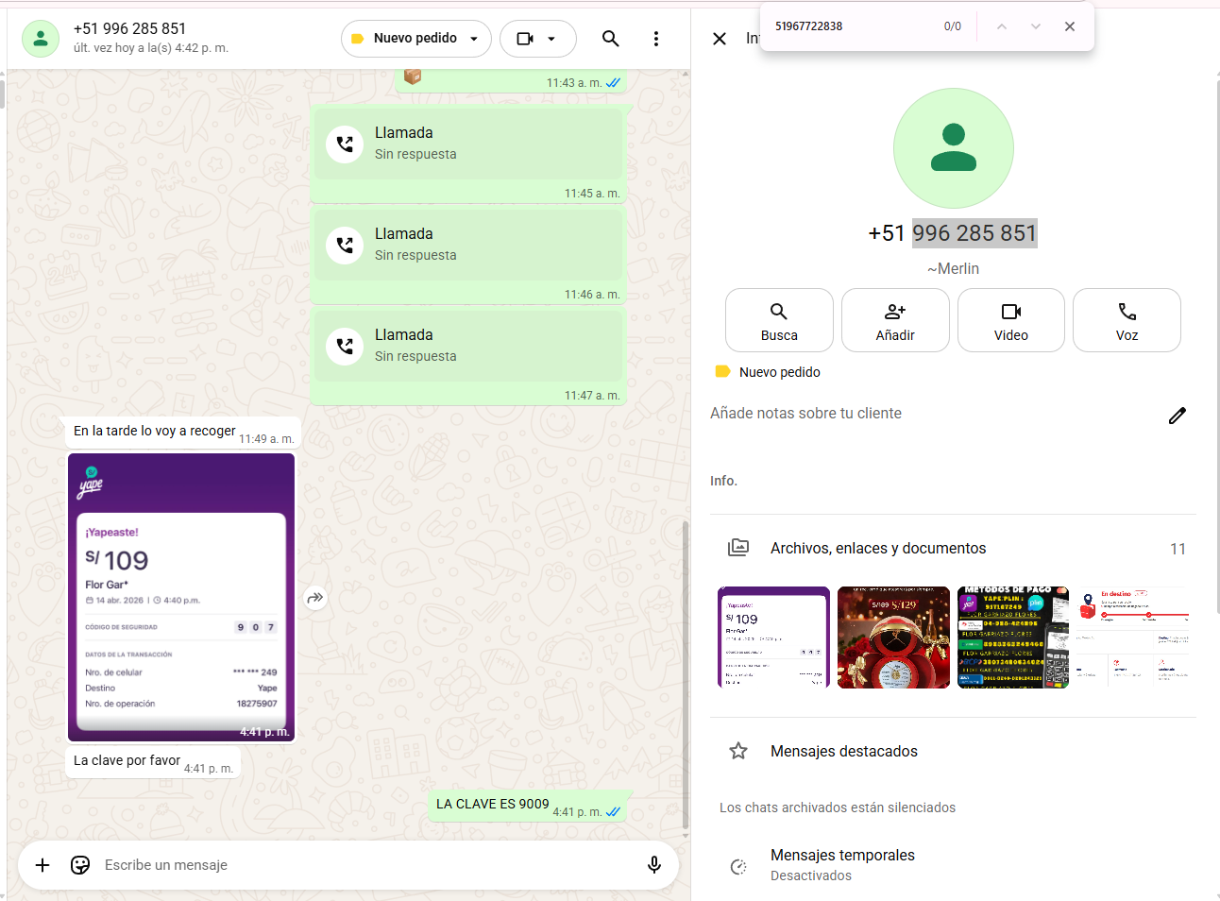1220x901 pixels.
Task: Open the three-dot chat options menu
Action: click(656, 39)
